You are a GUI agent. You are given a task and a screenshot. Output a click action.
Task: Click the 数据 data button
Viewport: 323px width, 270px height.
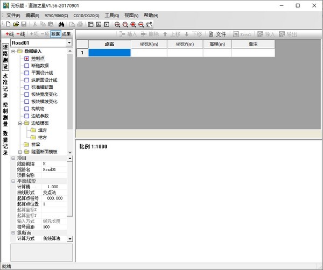55,34
